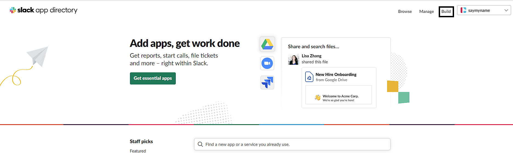This screenshot has width=513, height=153.
Task: Open the Featured link under Staff picks
Action: tap(138, 151)
